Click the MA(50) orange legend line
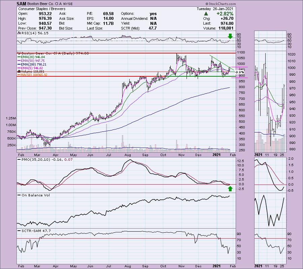 19,75
